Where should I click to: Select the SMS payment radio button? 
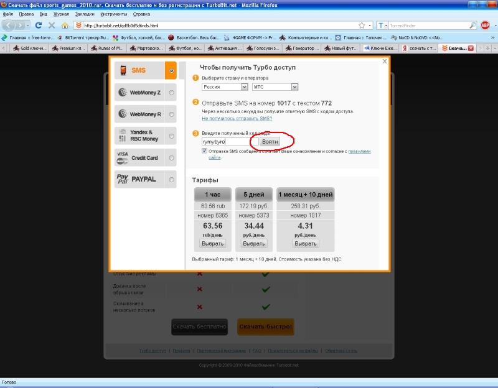click(172, 70)
